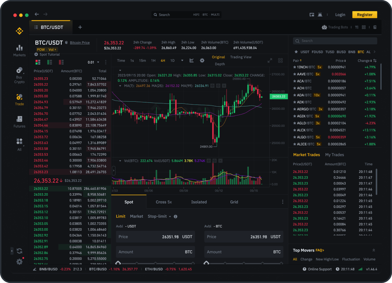
Task: Click the technical indicators chart icon
Action: pos(191,60)
